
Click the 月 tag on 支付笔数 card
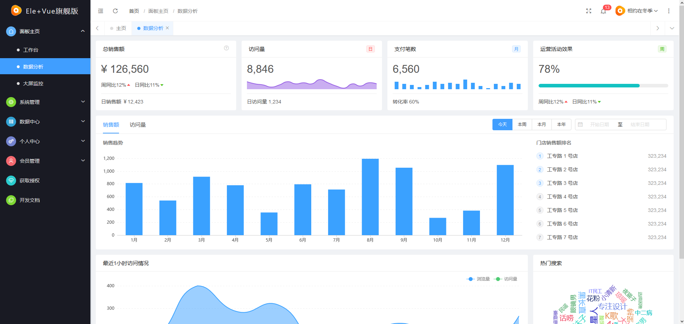point(516,49)
